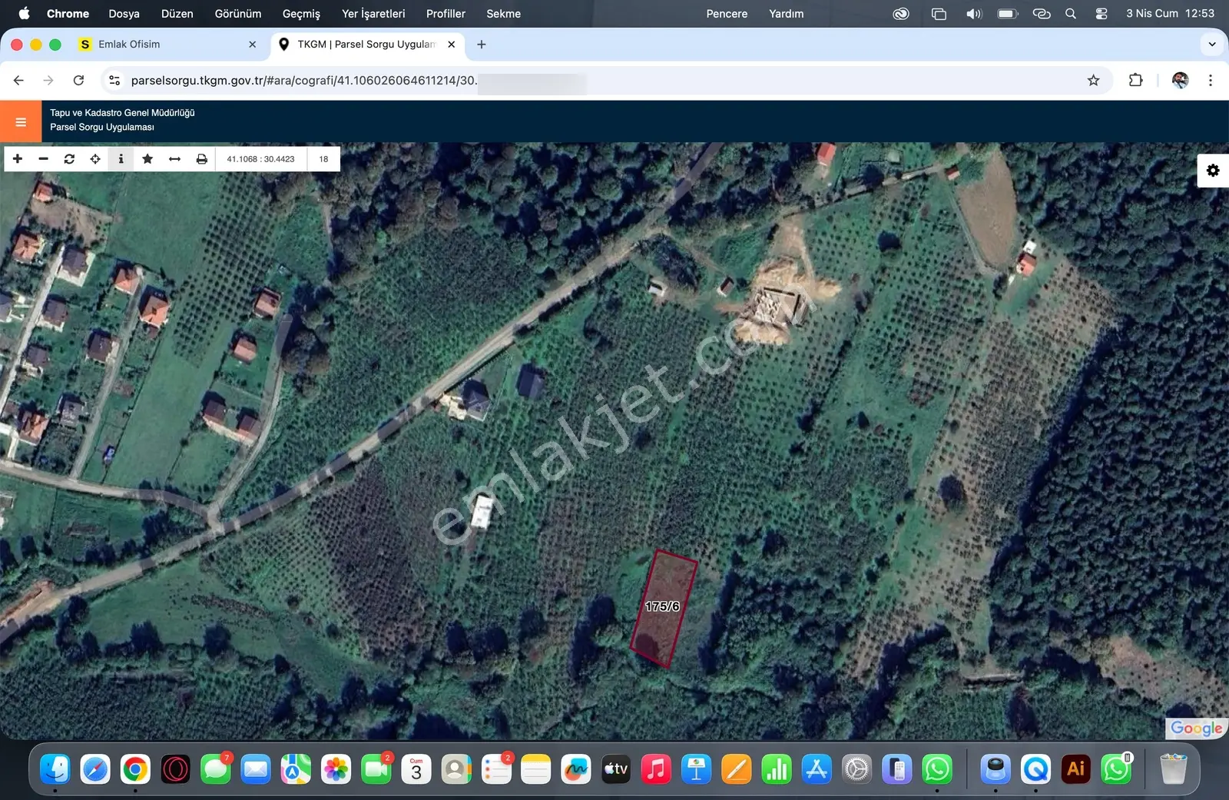Bookmark this page with star icon
The image size is (1229, 800).
click(1093, 80)
